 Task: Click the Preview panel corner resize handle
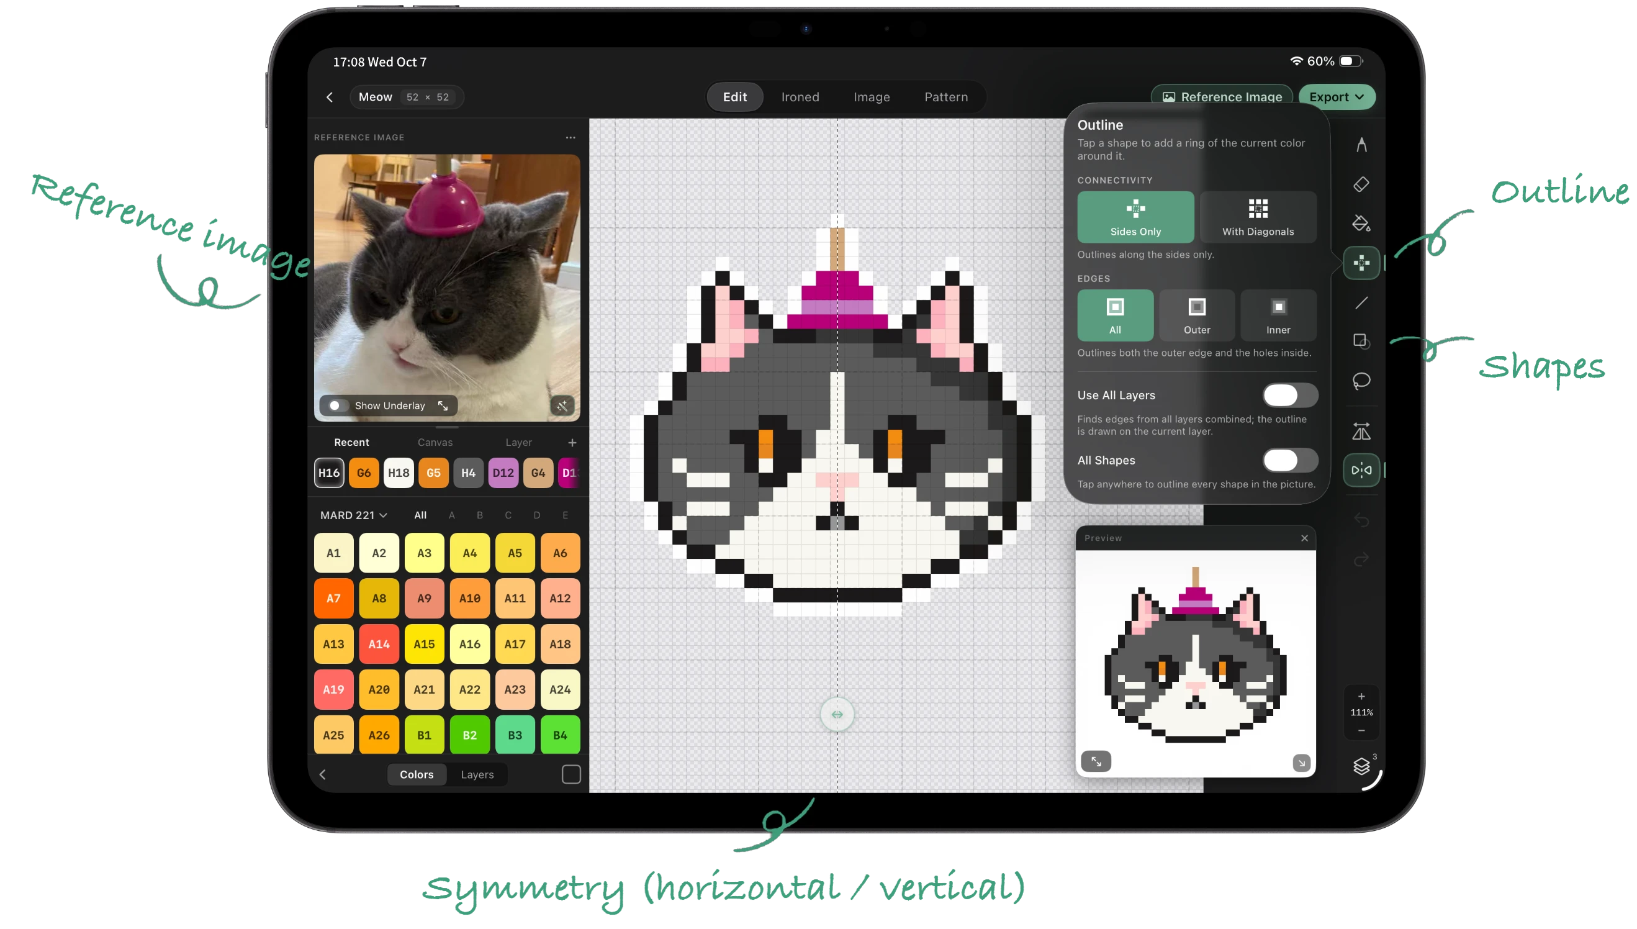point(1301,763)
